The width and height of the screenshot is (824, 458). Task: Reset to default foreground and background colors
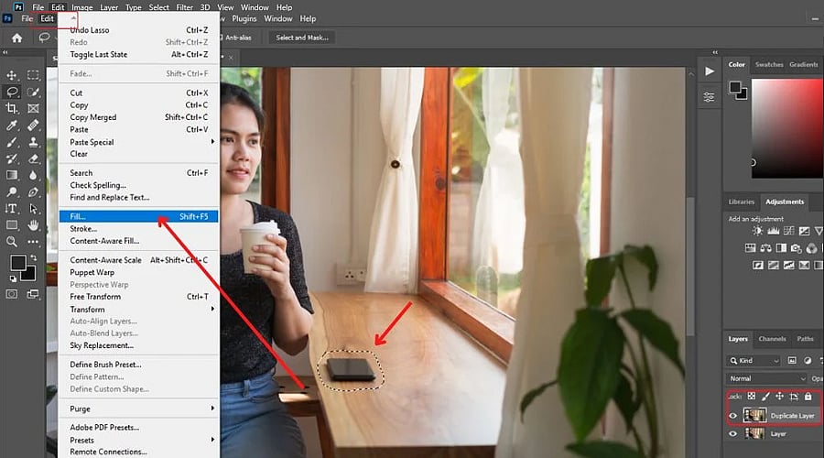(13, 278)
